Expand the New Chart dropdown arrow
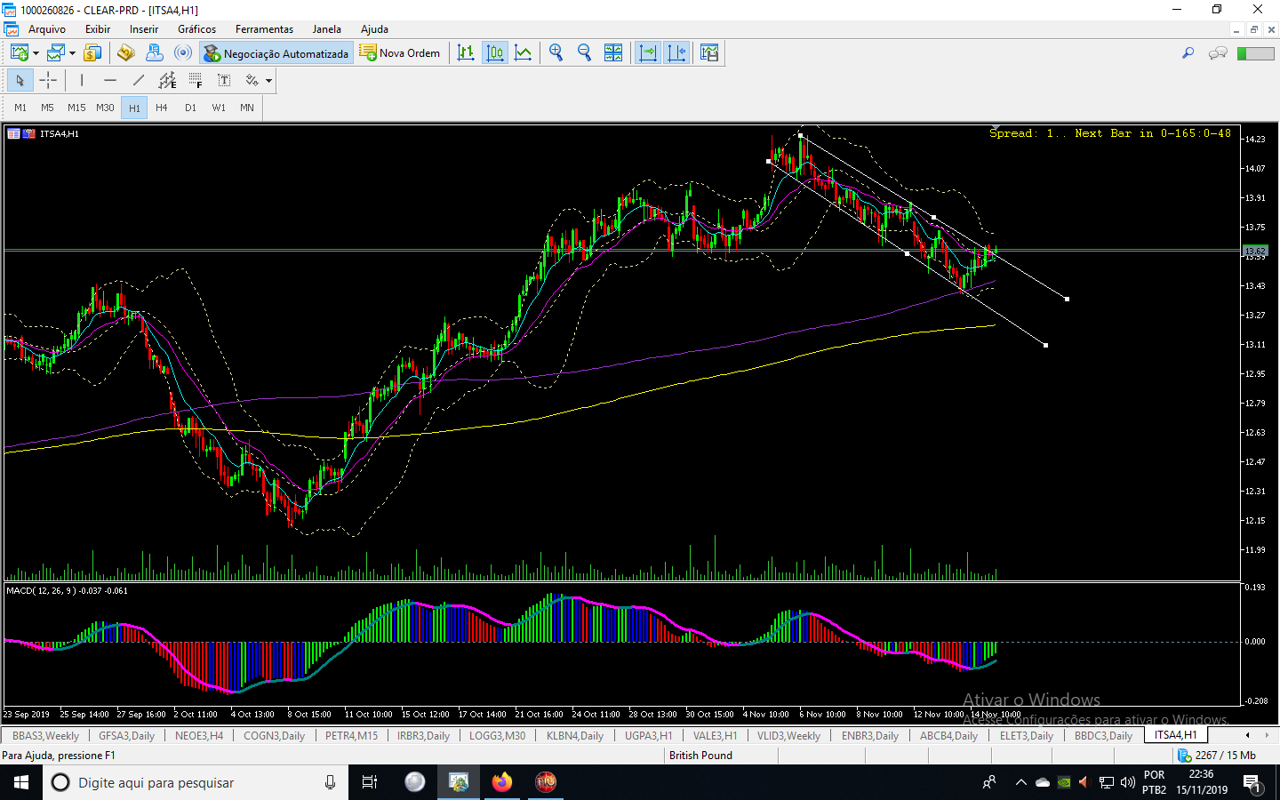1280x800 pixels. pyautogui.click(x=36, y=53)
